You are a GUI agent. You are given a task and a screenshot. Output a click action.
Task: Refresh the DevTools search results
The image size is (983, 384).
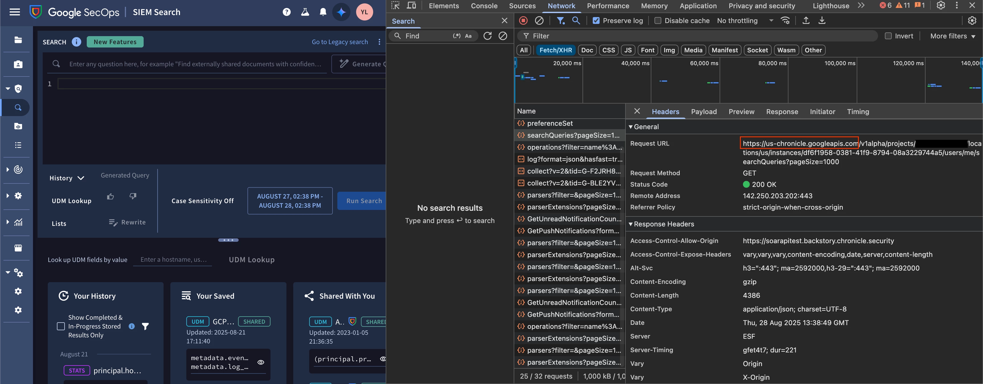487,36
